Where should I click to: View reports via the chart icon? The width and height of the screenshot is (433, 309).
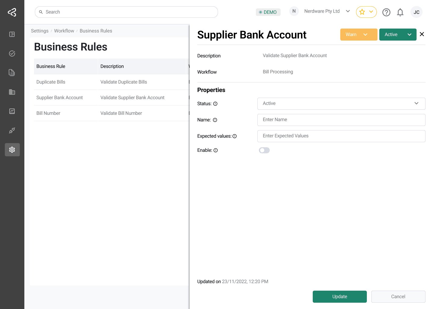tap(12, 111)
